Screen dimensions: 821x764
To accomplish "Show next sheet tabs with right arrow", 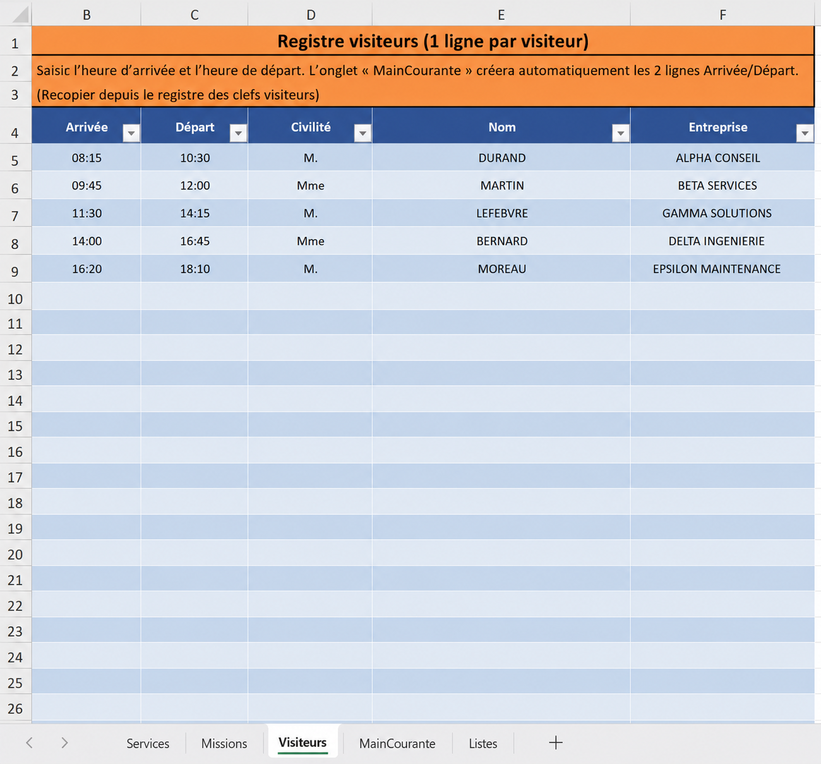I will pos(64,743).
